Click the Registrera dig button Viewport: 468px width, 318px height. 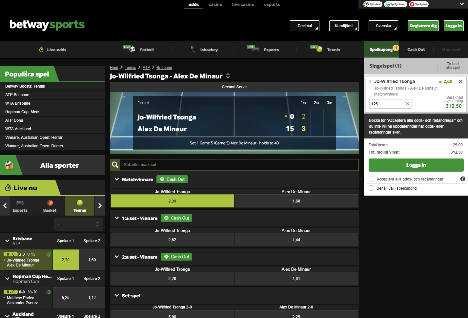[423, 26]
